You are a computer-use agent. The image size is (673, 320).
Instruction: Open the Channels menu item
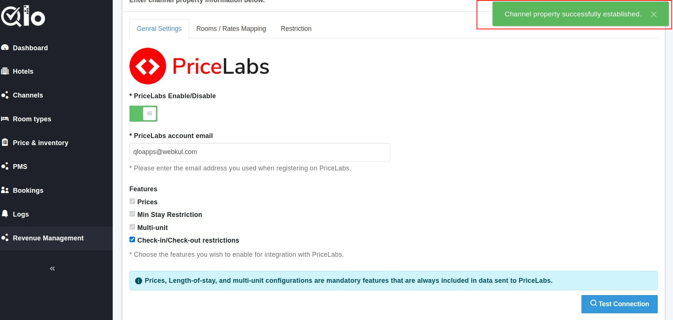pyautogui.click(x=28, y=95)
